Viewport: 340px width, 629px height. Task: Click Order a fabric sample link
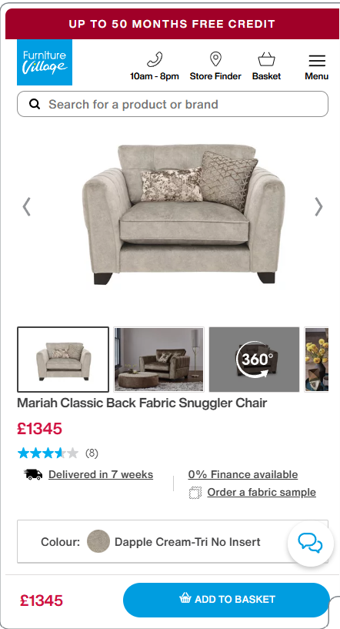coord(262,492)
